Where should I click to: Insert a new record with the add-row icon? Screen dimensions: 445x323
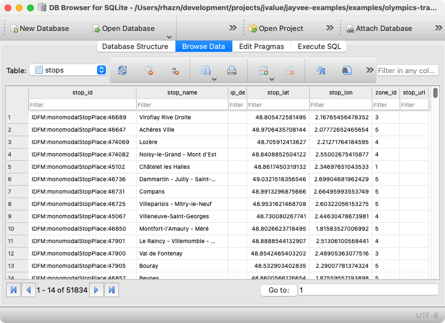tap(263, 71)
